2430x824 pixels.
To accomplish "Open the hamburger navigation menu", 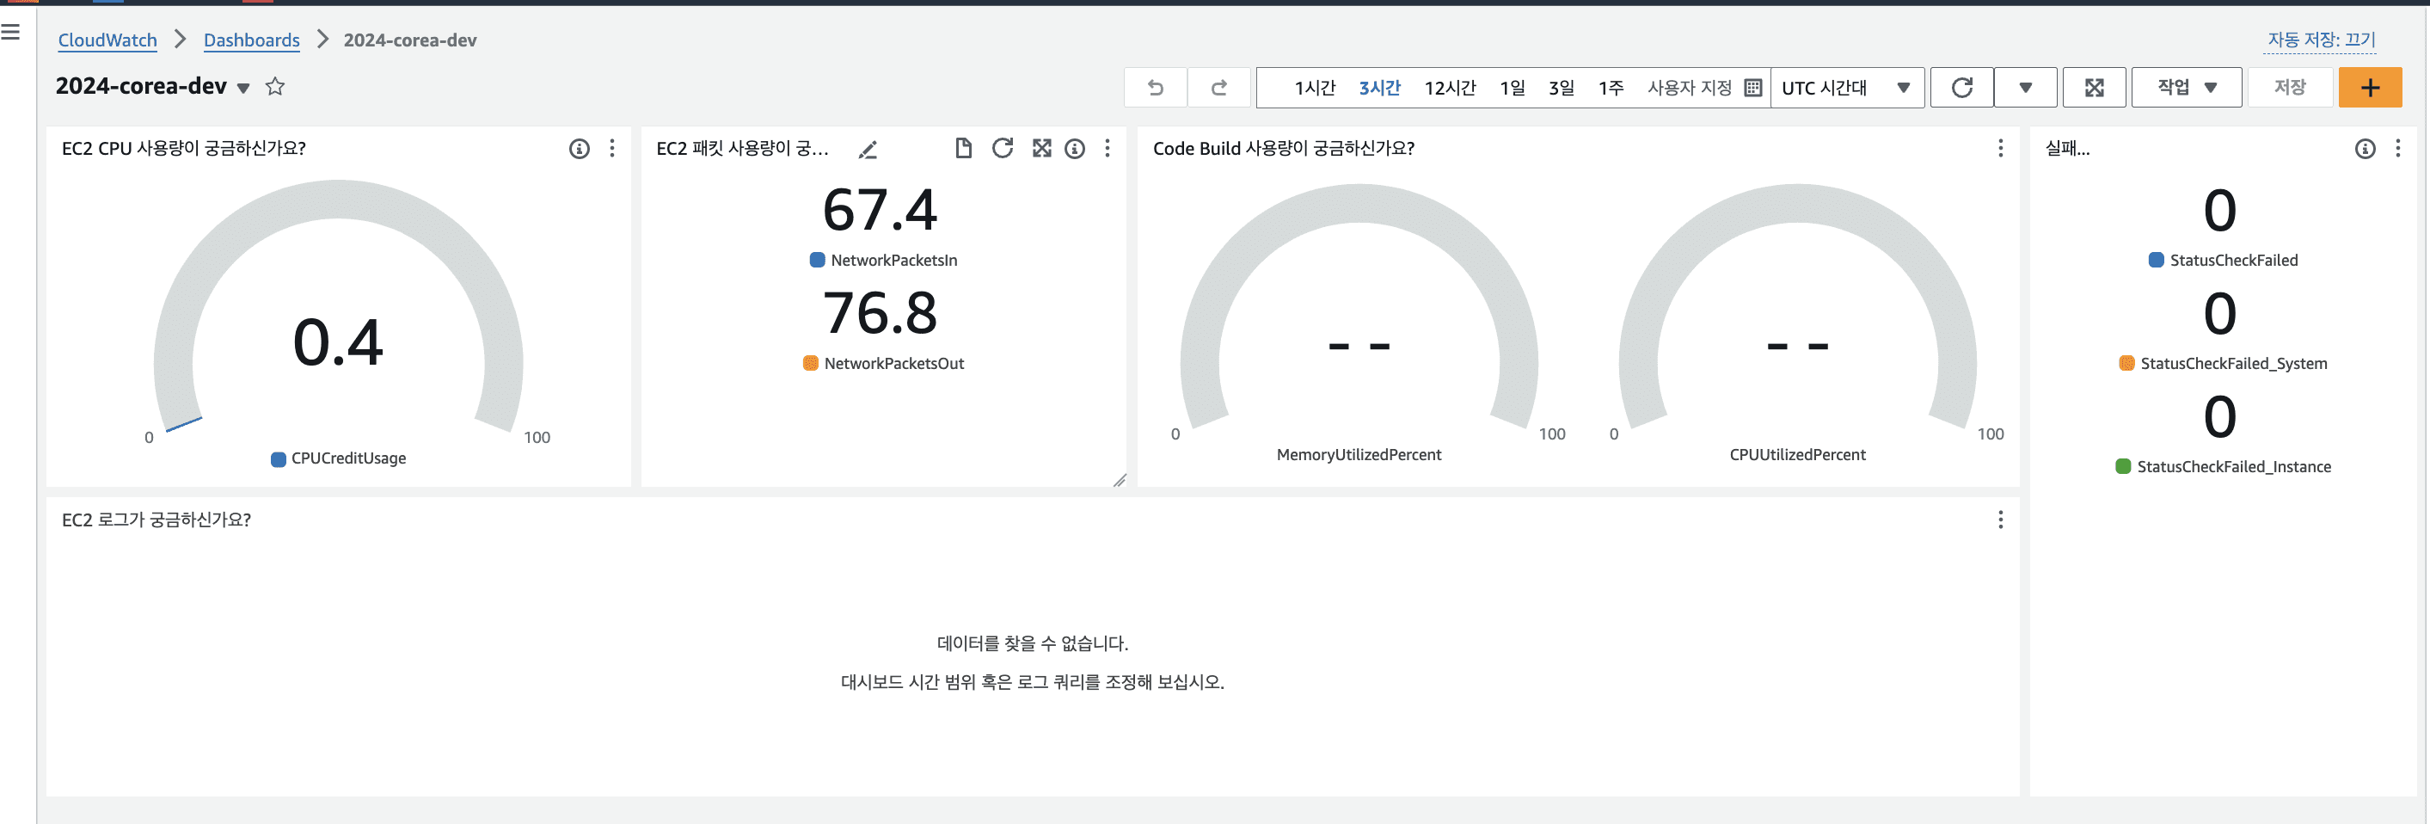I will 10,32.
